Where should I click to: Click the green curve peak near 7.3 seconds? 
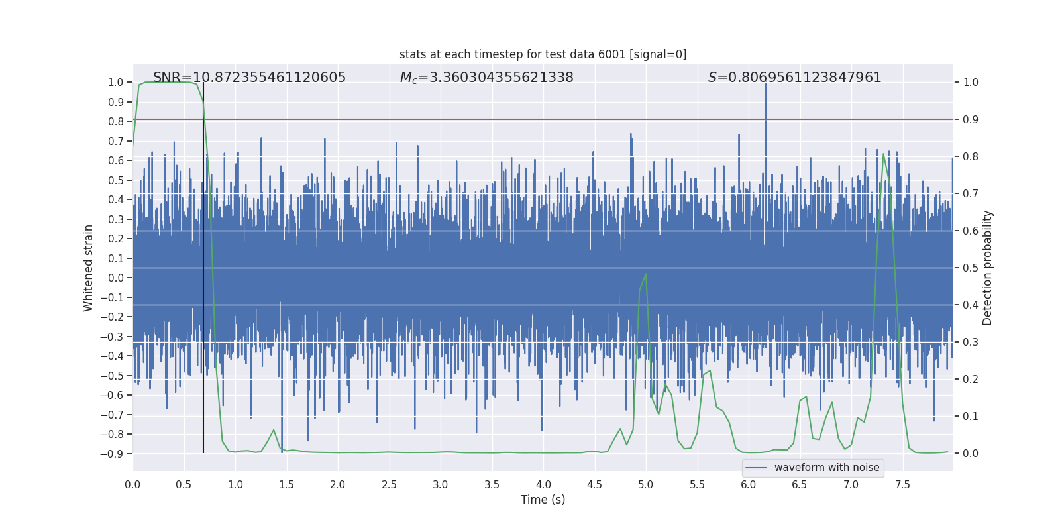(x=883, y=155)
